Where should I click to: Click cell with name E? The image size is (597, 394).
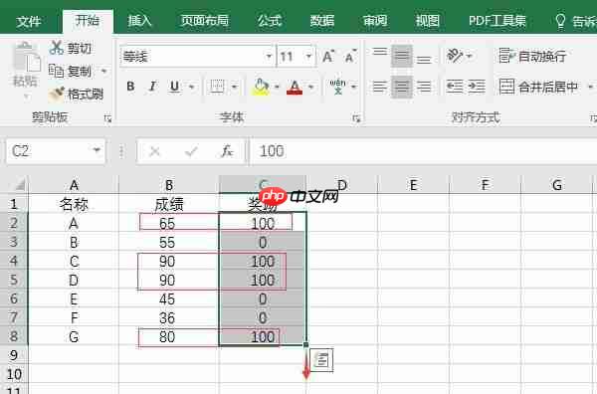click(x=74, y=298)
